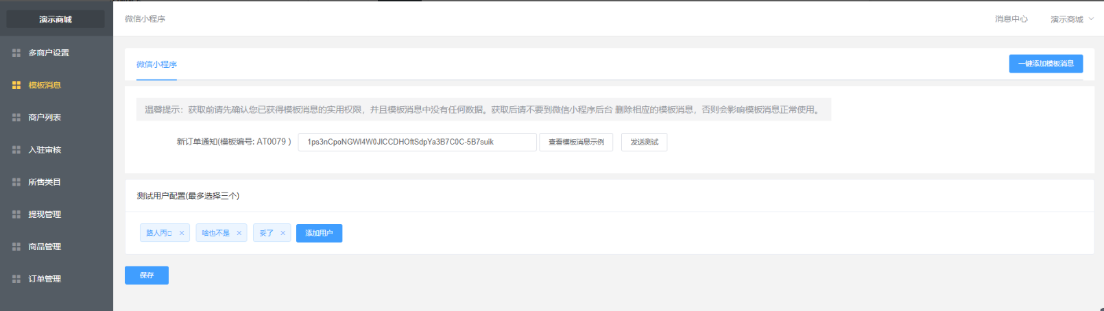Click the 测试用户配置 section heading
This screenshot has height=311, width=1104.
(188, 196)
